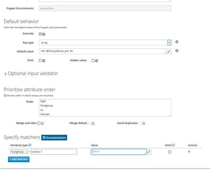Click the Avoid duplicates info icon
210x171 pixels.
click(144, 123)
